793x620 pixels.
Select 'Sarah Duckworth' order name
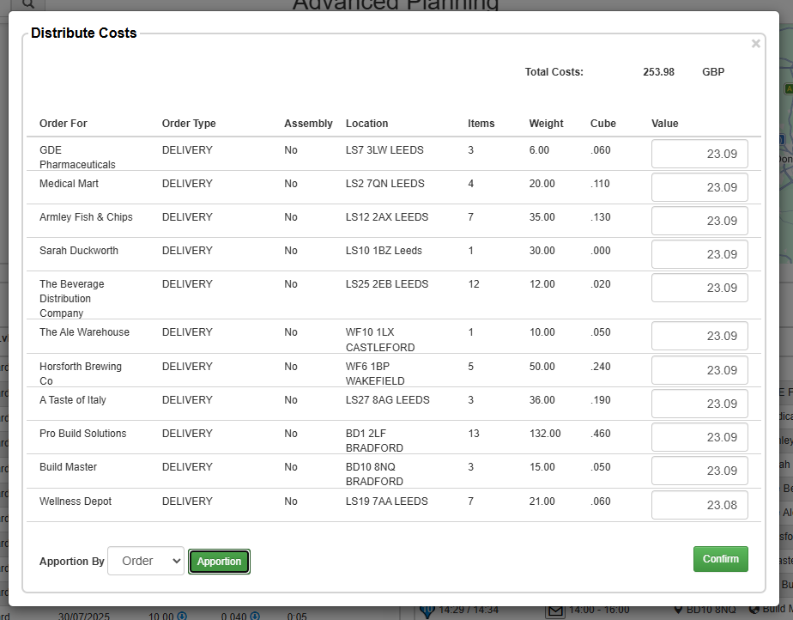tap(79, 251)
